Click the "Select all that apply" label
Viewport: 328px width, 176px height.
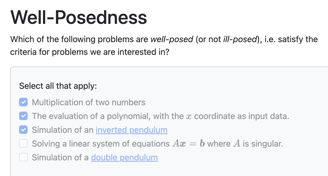(x=58, y=86)
